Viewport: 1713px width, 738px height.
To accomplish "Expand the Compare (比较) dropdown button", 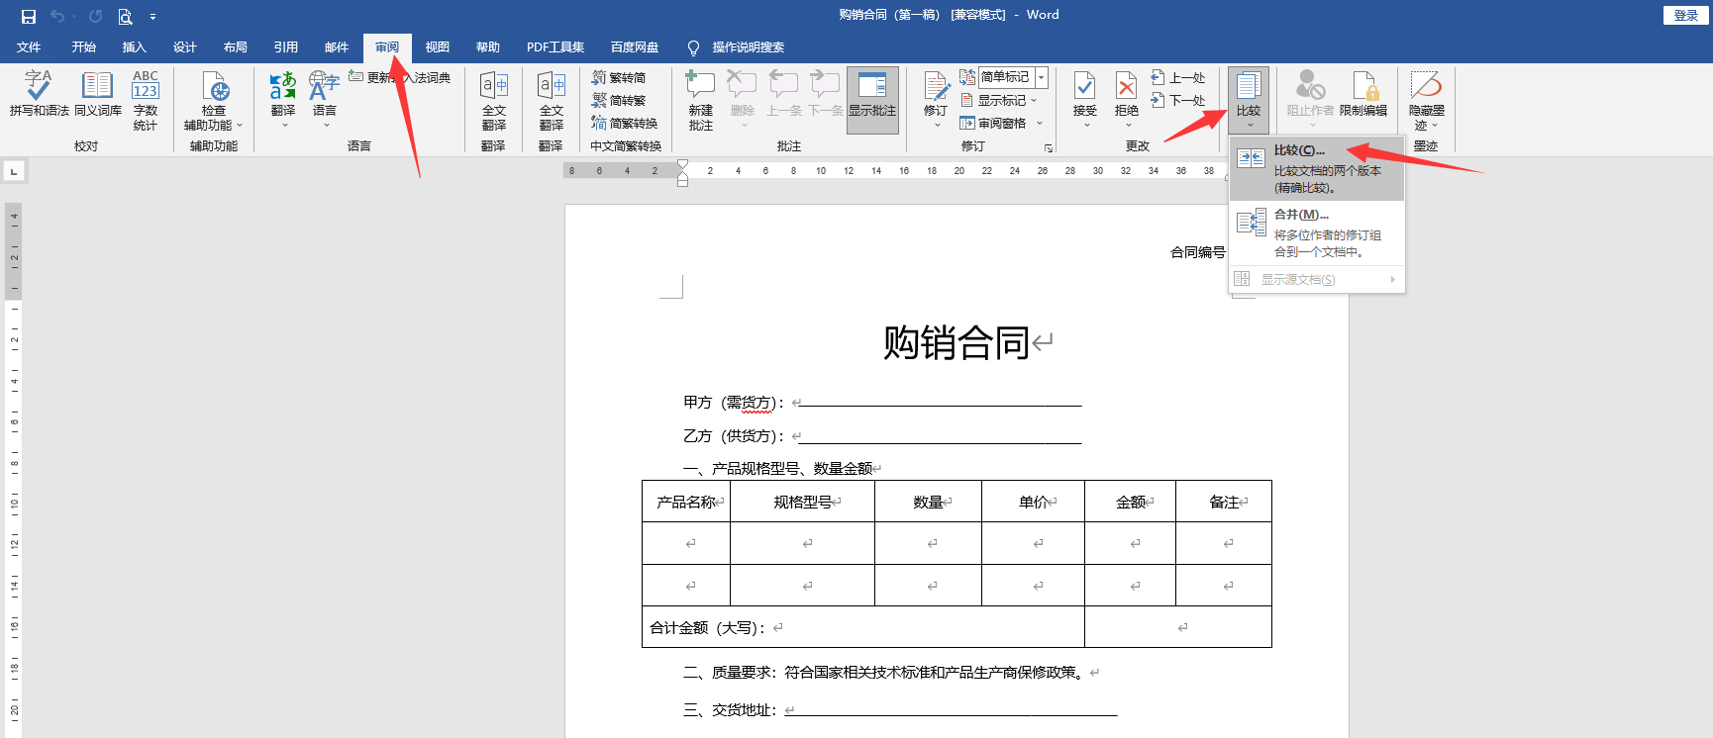I will pos(1249,99).
